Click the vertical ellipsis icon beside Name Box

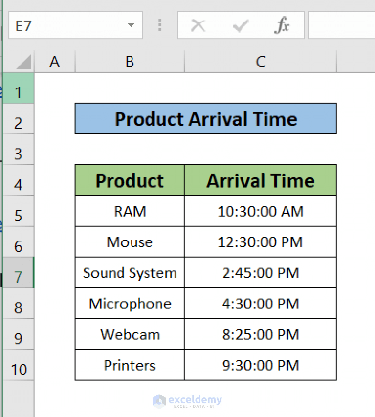pyautogui.click(x=160, y=26)
